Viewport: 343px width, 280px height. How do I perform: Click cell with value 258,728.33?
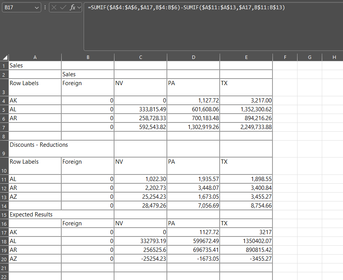[140, 118]
